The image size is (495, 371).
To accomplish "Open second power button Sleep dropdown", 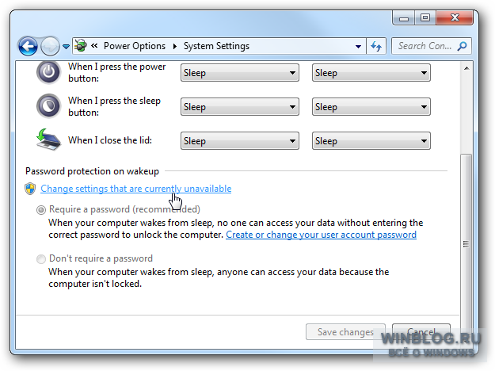I will [371, 73].
